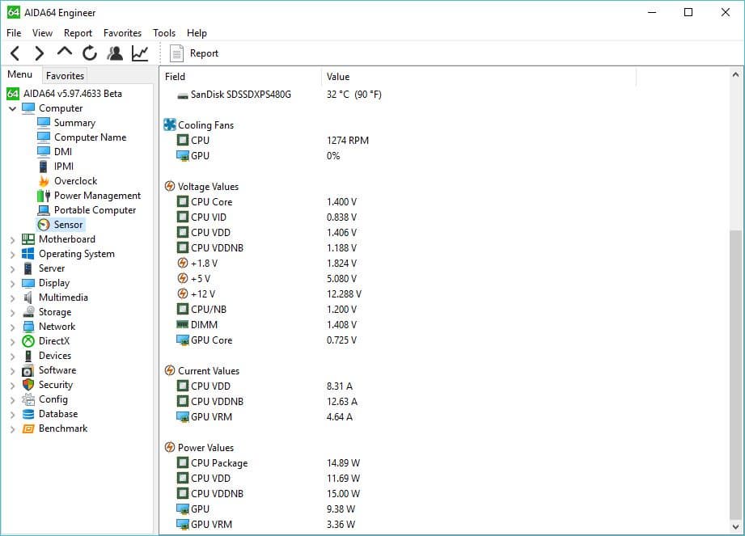Select Power Management in the tree
This screenshot has width=745, height=536.
coord(97,196)
